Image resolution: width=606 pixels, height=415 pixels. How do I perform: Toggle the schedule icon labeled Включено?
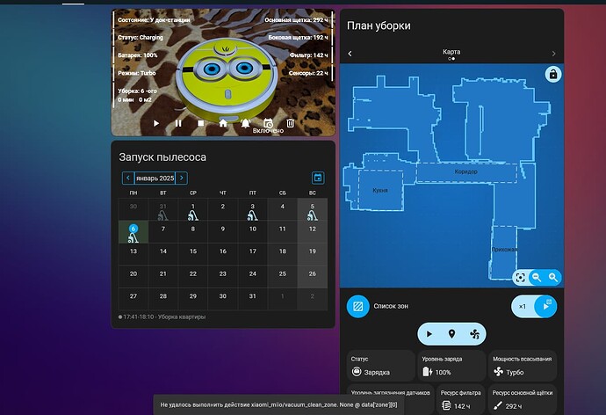pyautogui.click(x=268, y=123)
